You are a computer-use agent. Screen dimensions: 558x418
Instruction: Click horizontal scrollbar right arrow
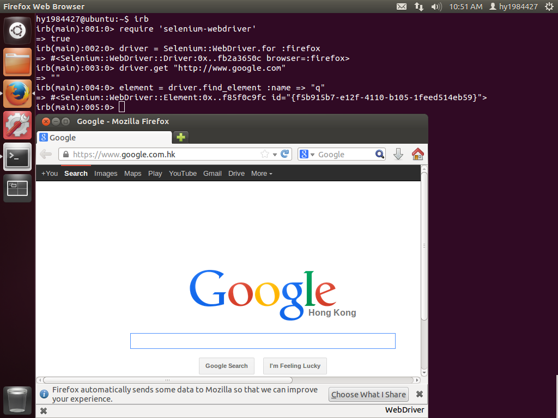pyautogui.click(x=417, y=380)
